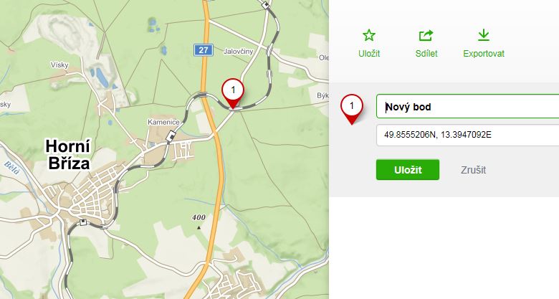This screenshot has height=299, width=559.
Task: Click the partially hidden Býk village label
Action: pos(322,95)
